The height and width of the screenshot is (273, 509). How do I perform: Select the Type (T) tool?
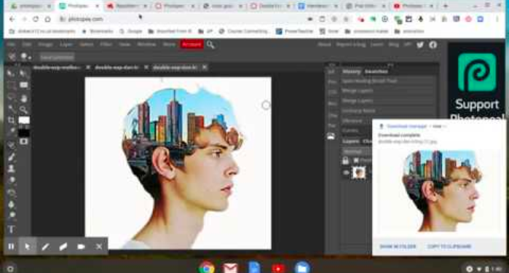(x=11, y=229)
